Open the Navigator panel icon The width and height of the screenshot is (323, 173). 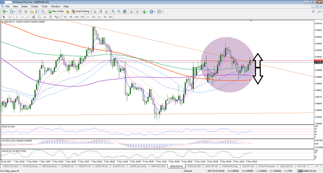31,11
